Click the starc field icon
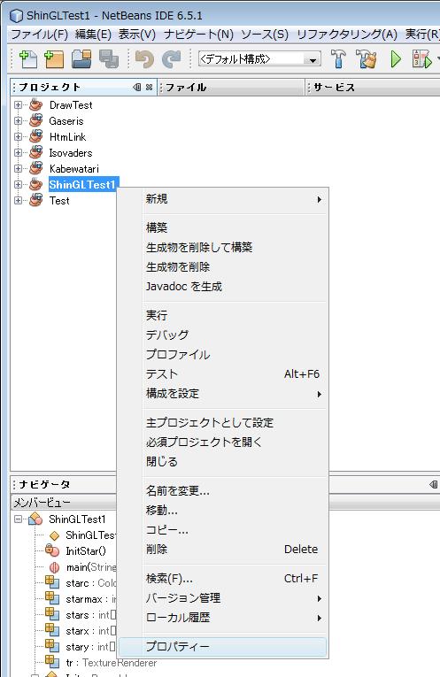440x677 pixels. (x=52, y=583)
